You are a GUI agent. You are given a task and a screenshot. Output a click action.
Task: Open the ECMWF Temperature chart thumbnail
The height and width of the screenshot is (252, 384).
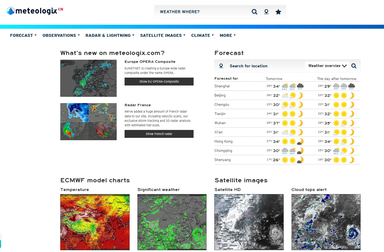(95, 222)
